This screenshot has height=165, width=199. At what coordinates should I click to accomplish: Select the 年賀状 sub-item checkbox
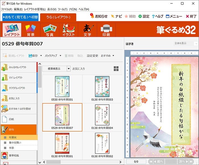5,137
